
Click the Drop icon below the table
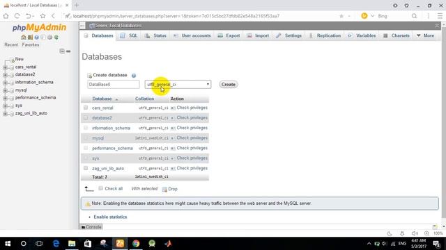point(164,189)
